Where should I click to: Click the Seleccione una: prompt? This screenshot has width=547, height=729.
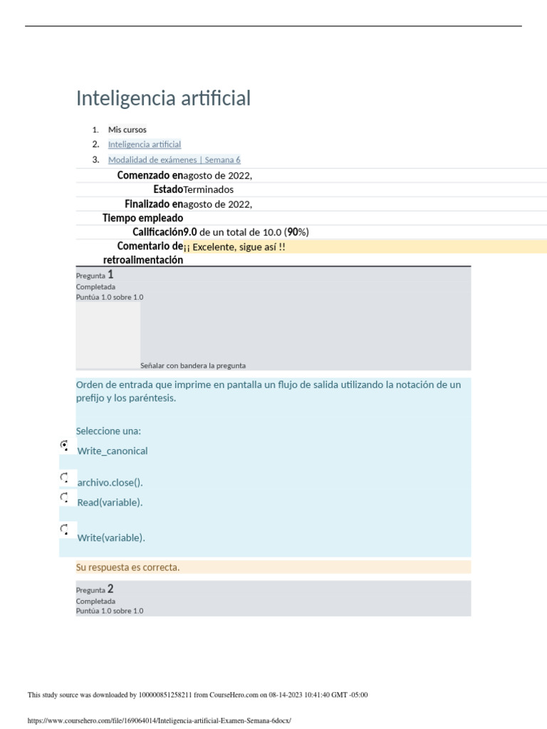108,431
